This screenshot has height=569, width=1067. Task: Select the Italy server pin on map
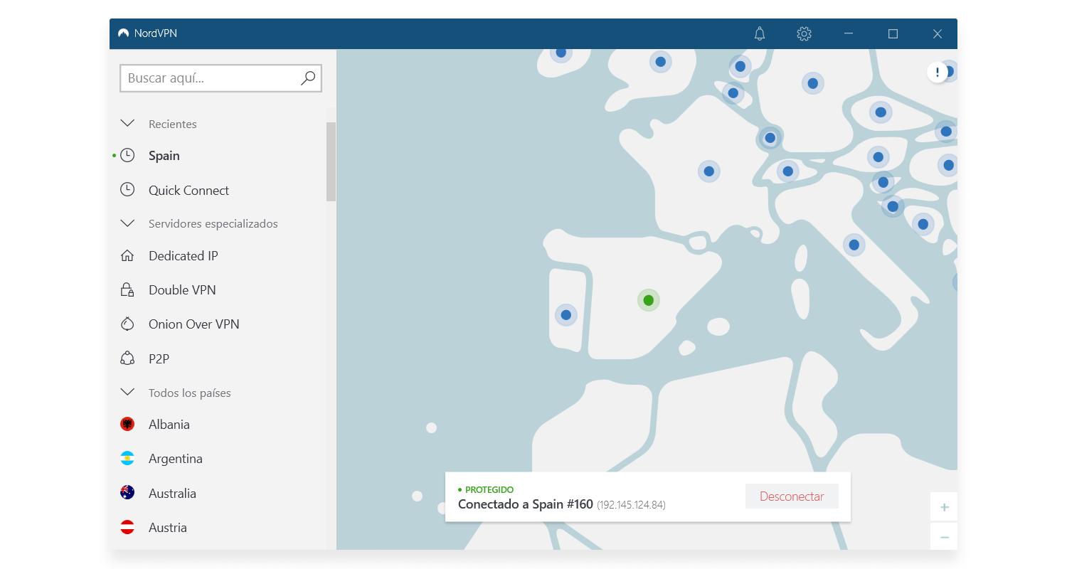854,245
